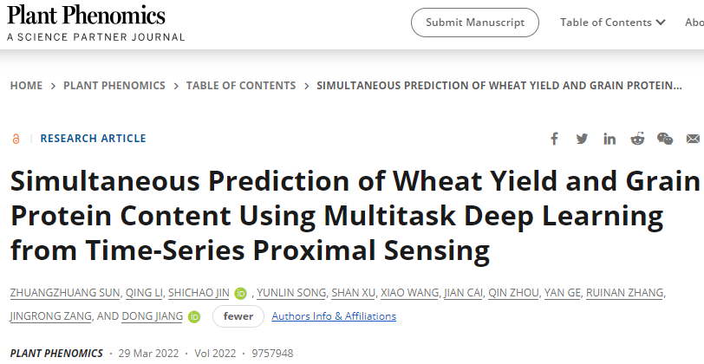Share on Reddit icon
The image size is (704, 364).
pyautogui.click(x=637, y=139)
